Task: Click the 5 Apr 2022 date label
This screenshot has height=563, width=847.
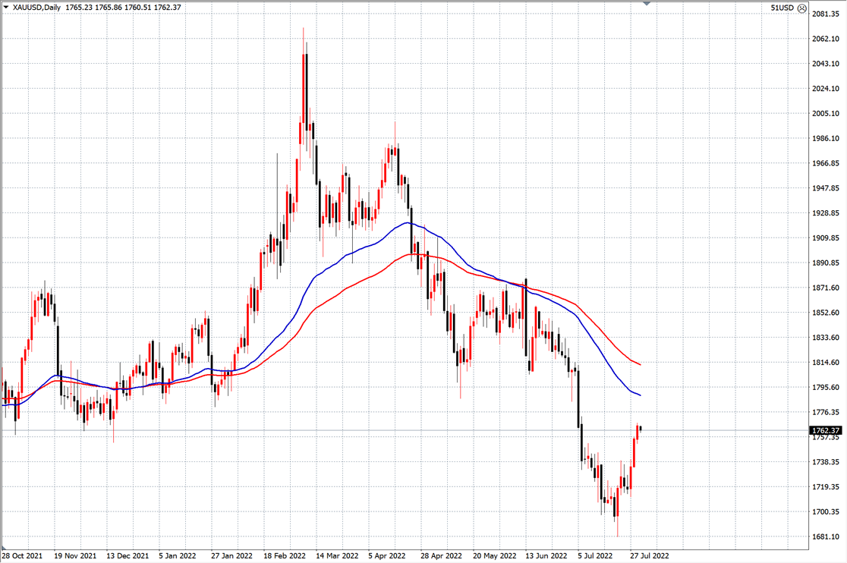Action: (x=387, y=555)
